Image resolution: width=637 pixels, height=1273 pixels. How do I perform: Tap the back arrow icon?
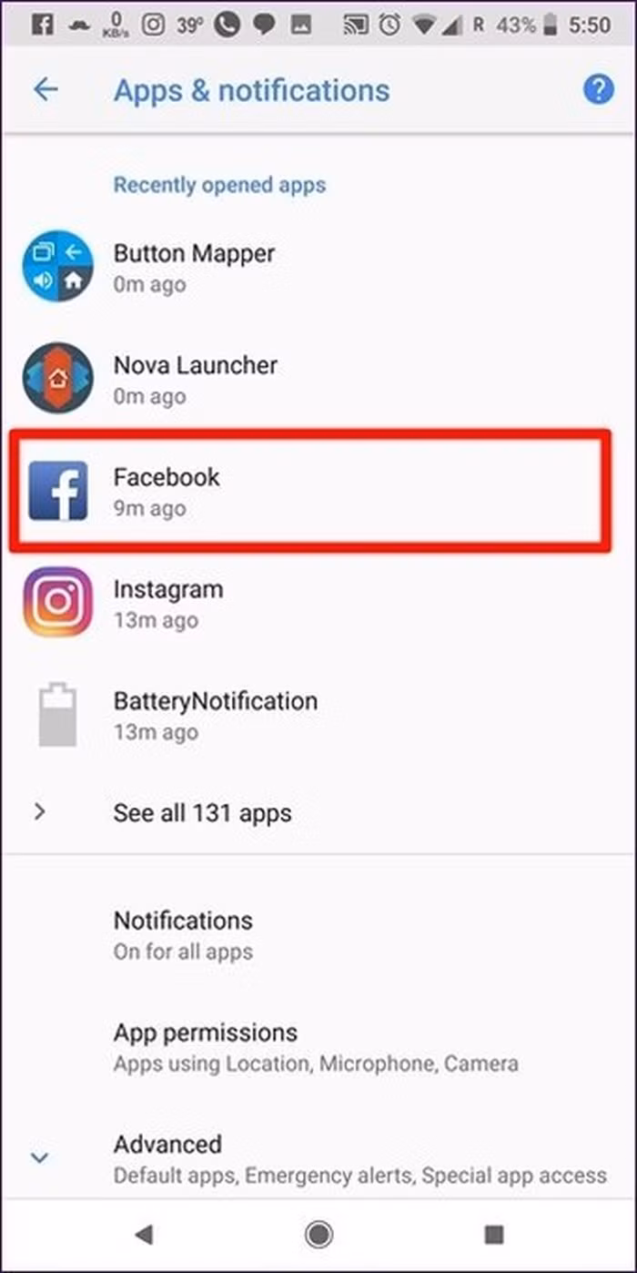point(45,89)
